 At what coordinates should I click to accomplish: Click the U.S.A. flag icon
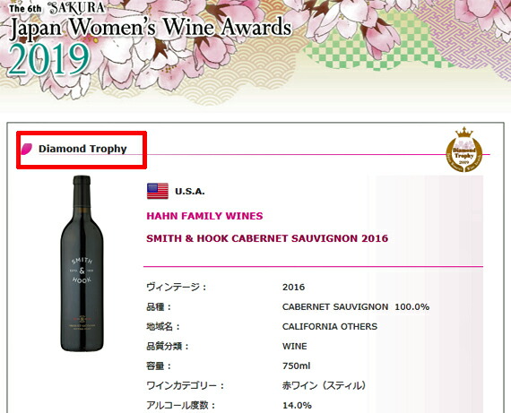tap(158, 191)
